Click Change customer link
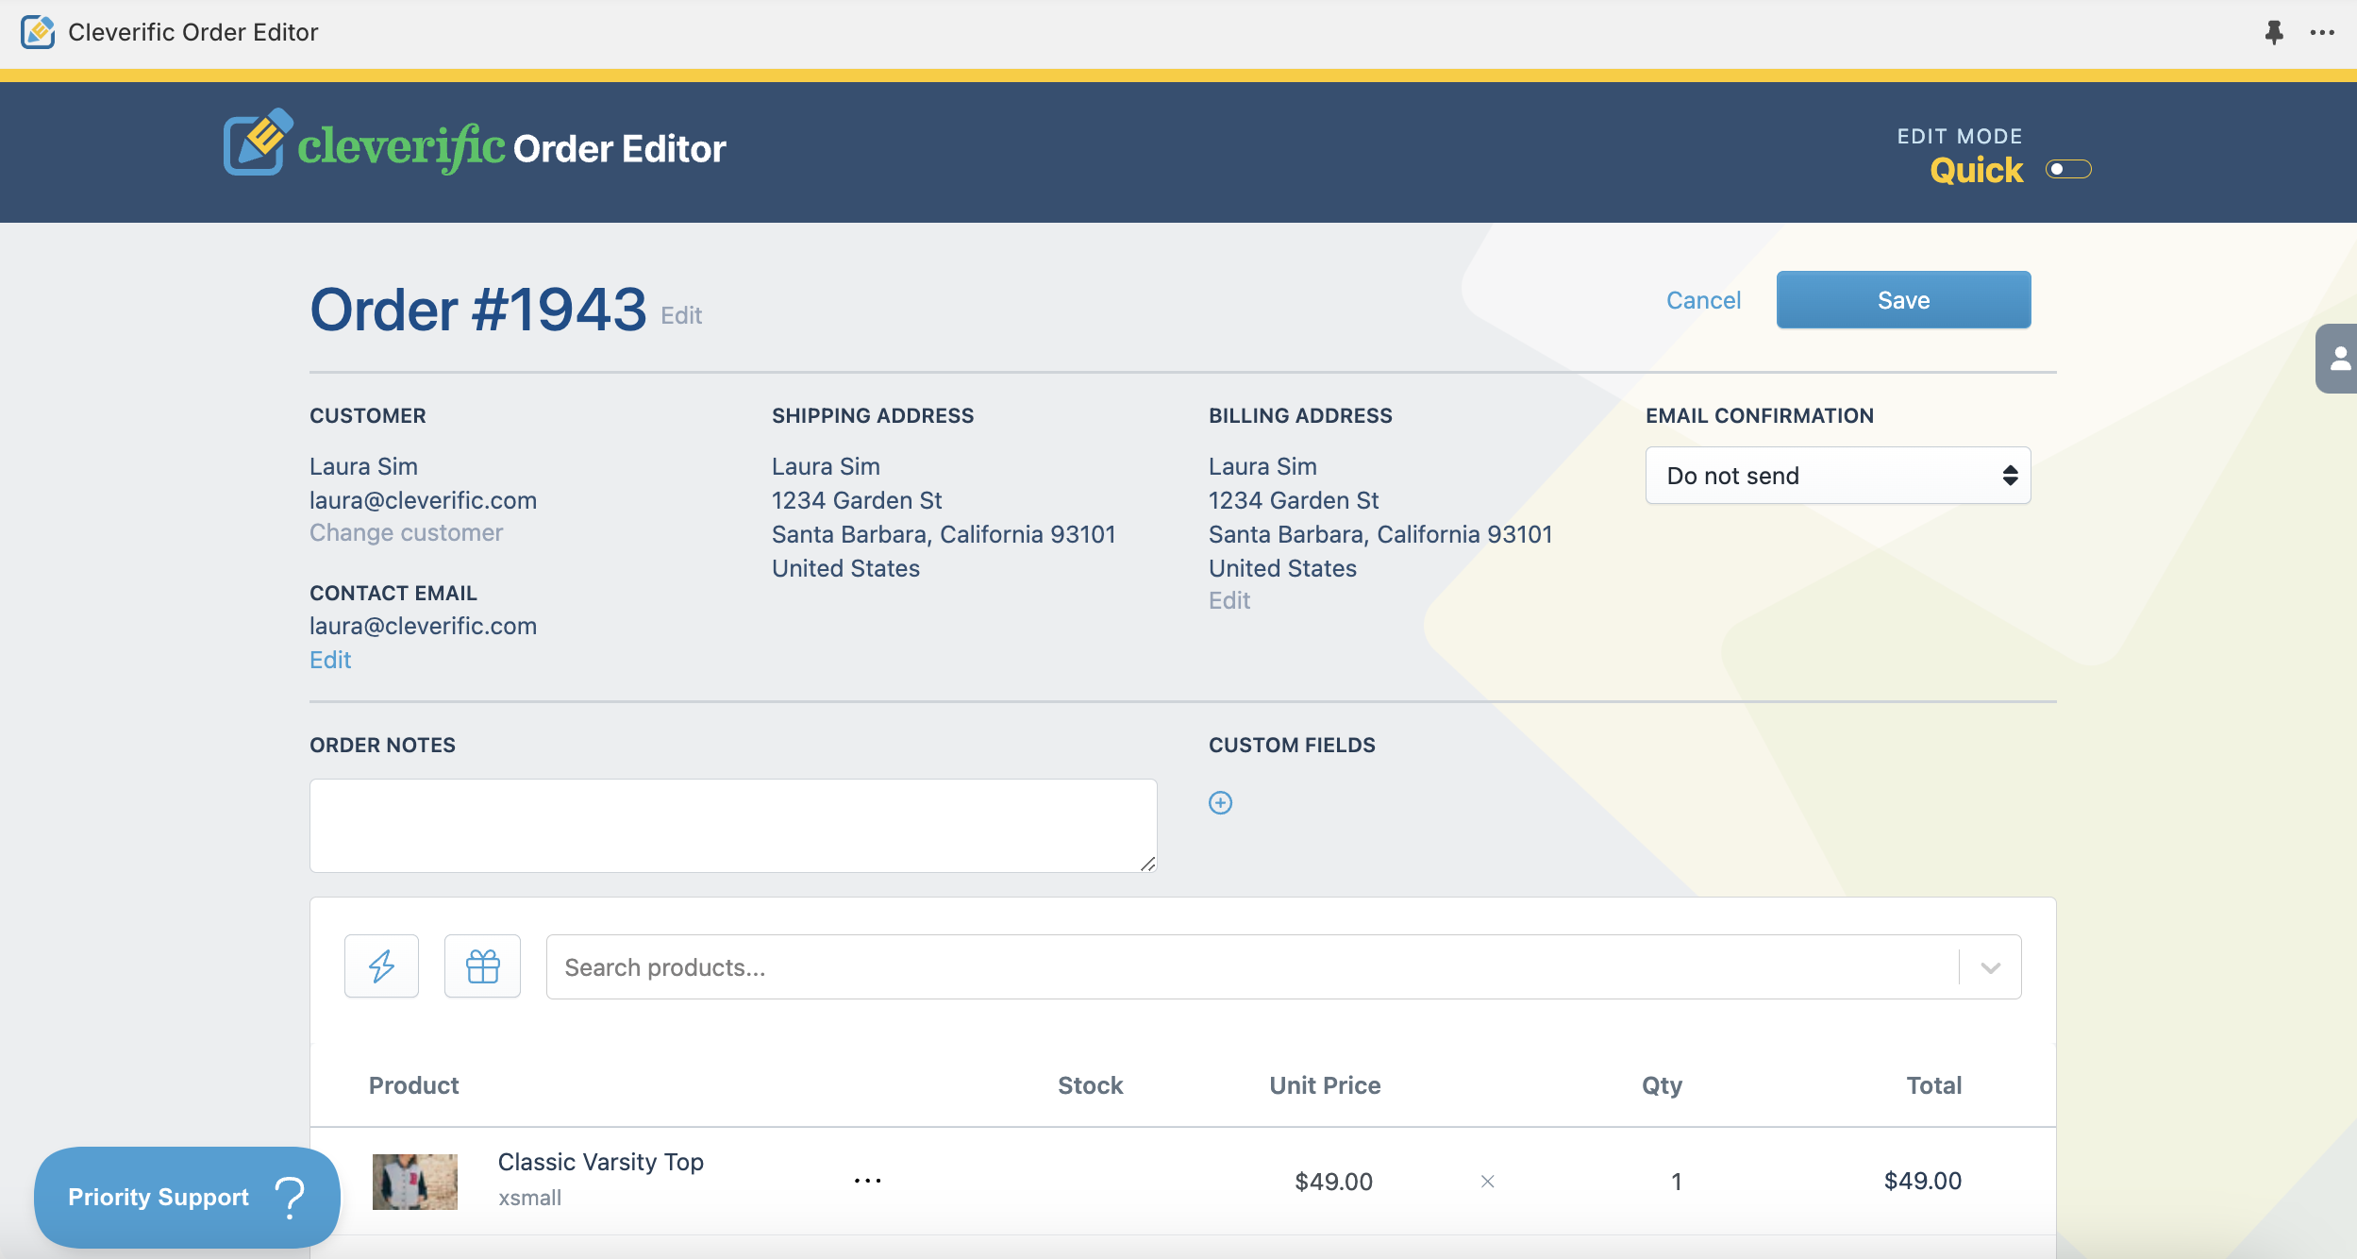Viewport: 2357px width, 1259px height. coord(406,532)
